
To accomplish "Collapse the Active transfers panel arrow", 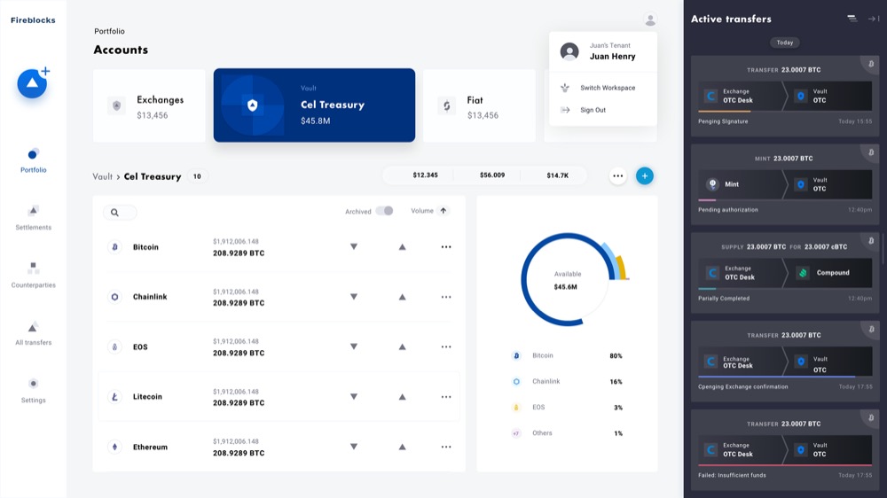I will click(x=873, y=19).
